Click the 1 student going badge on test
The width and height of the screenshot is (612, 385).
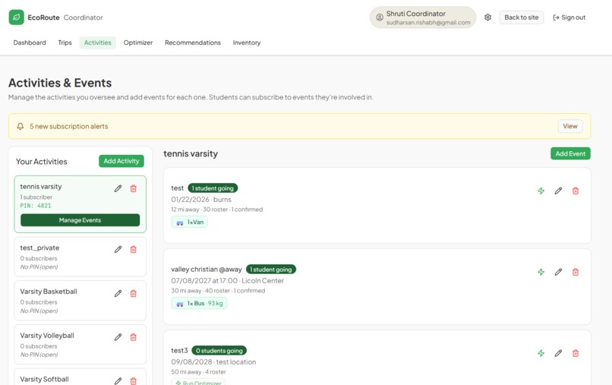click(x=213, y=188)
